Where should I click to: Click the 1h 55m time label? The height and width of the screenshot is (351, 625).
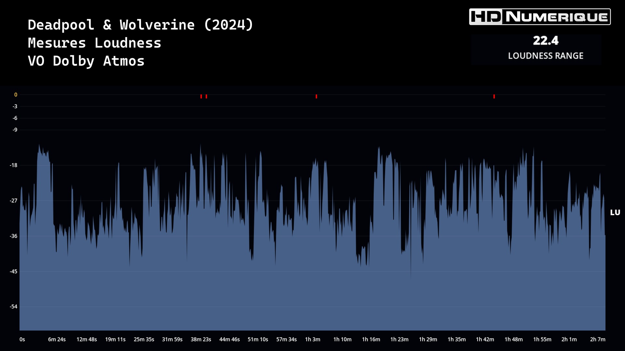(542, 339)
